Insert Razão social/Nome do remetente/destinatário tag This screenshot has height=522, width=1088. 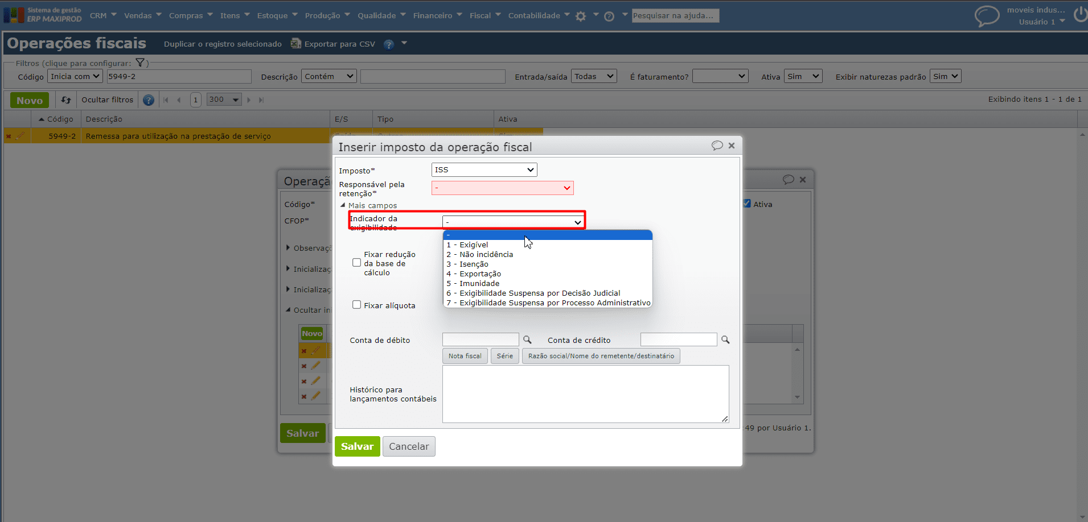point(601,356)
